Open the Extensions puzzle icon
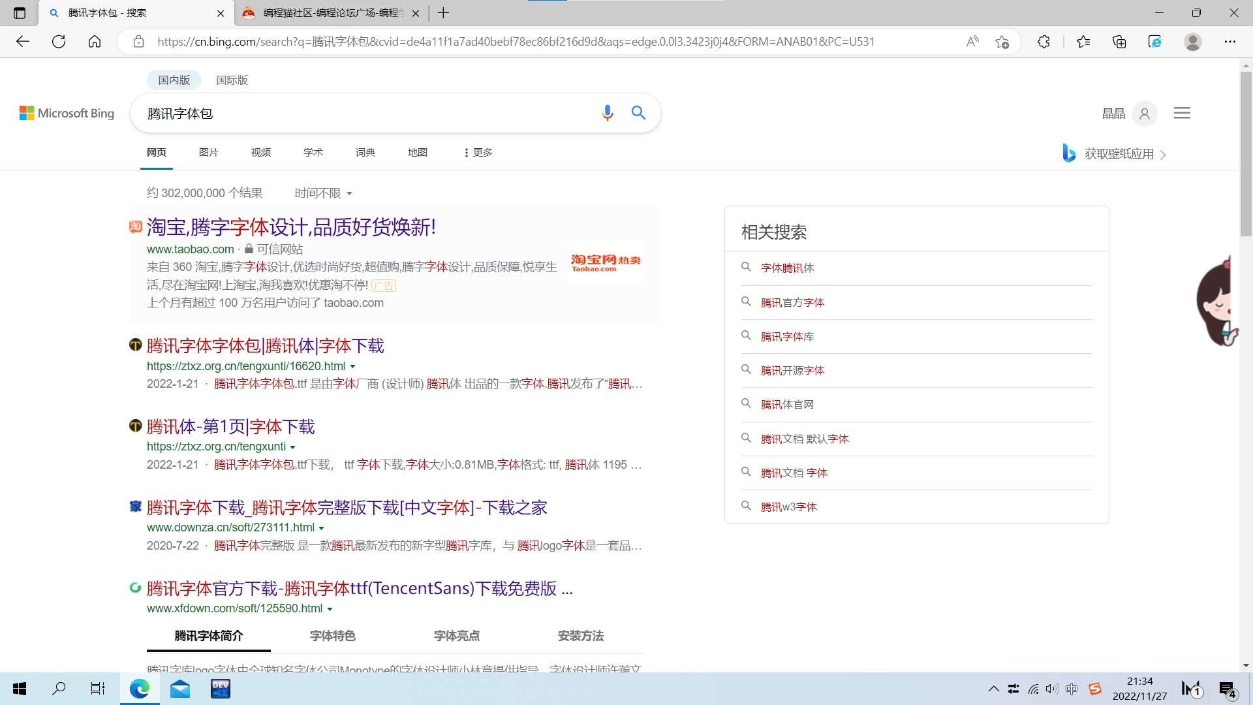Image resolution: width=1253 pixels, height=705 pixels. pyautogui.click(x=1044, y=42)
